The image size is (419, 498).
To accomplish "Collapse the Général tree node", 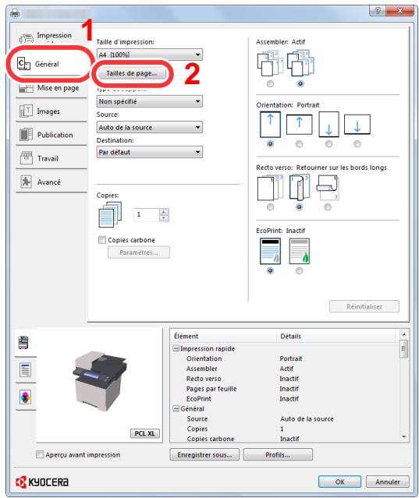I will pyautogui.click(x=176, y=408).
